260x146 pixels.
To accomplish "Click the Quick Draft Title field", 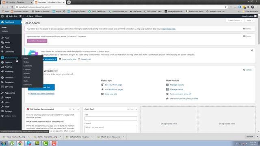I will pyautogui.click(x=111, y=118).
